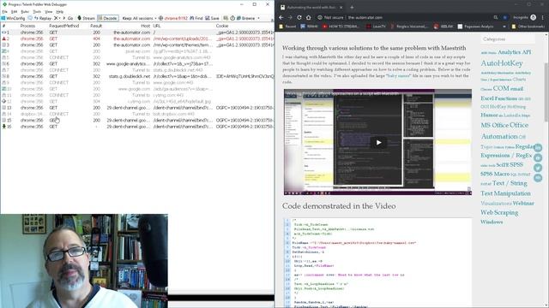Toggle the Decode button in Fiddler
Image resolution: width=549 pixels, height=308 pixels.
click(x=108, y=18)
